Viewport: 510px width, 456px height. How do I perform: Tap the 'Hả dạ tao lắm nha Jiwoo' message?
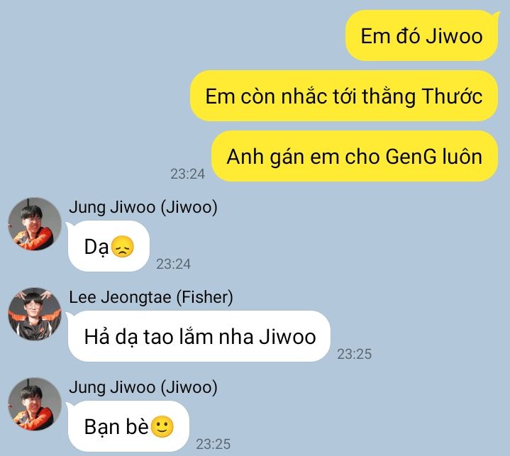(x=199, y=336)
